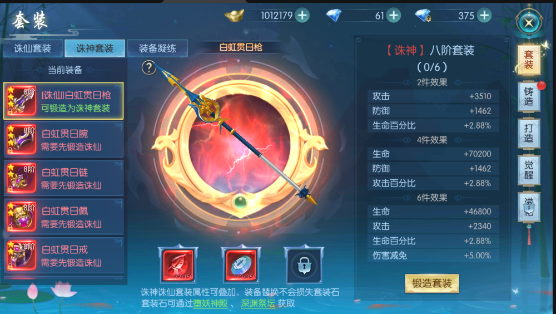Image resolution: width=556 pixels, height=314 pixels.
Task: Add more gold ingot currency
Action: tap(302, 15)
